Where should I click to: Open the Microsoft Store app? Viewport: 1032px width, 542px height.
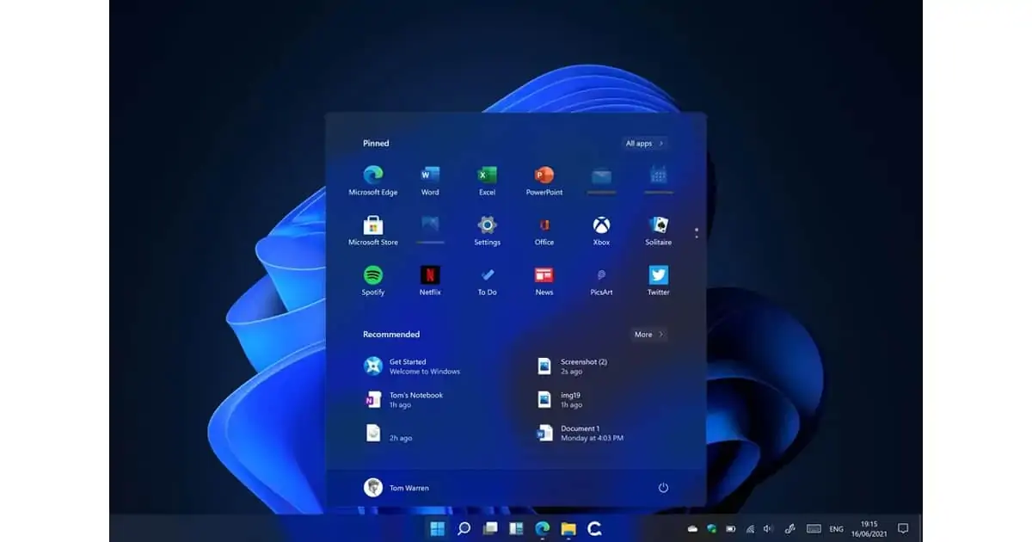(372, 226)
